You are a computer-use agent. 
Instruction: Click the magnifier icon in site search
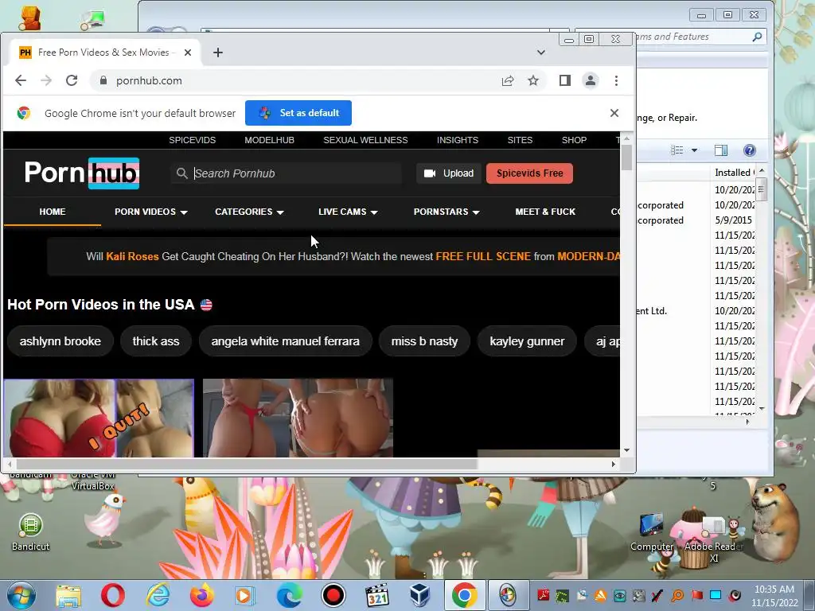181,173
